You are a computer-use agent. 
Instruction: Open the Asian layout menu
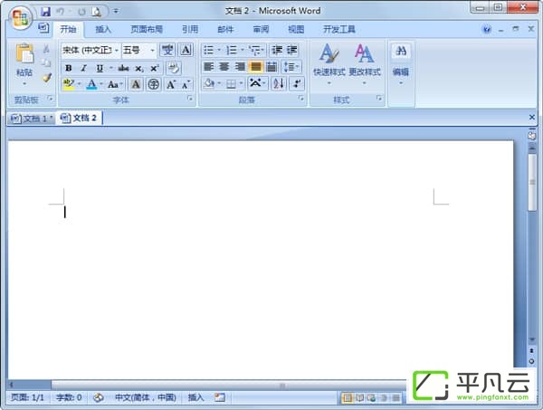coord(257,83)
